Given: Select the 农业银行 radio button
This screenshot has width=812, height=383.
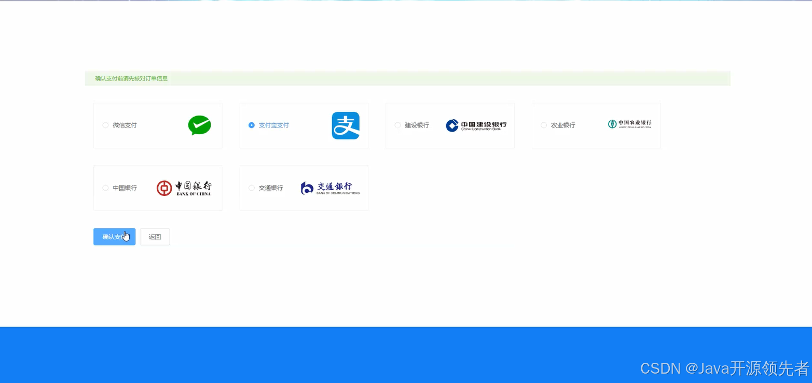Looking at the screenshot, I should 543,125.
